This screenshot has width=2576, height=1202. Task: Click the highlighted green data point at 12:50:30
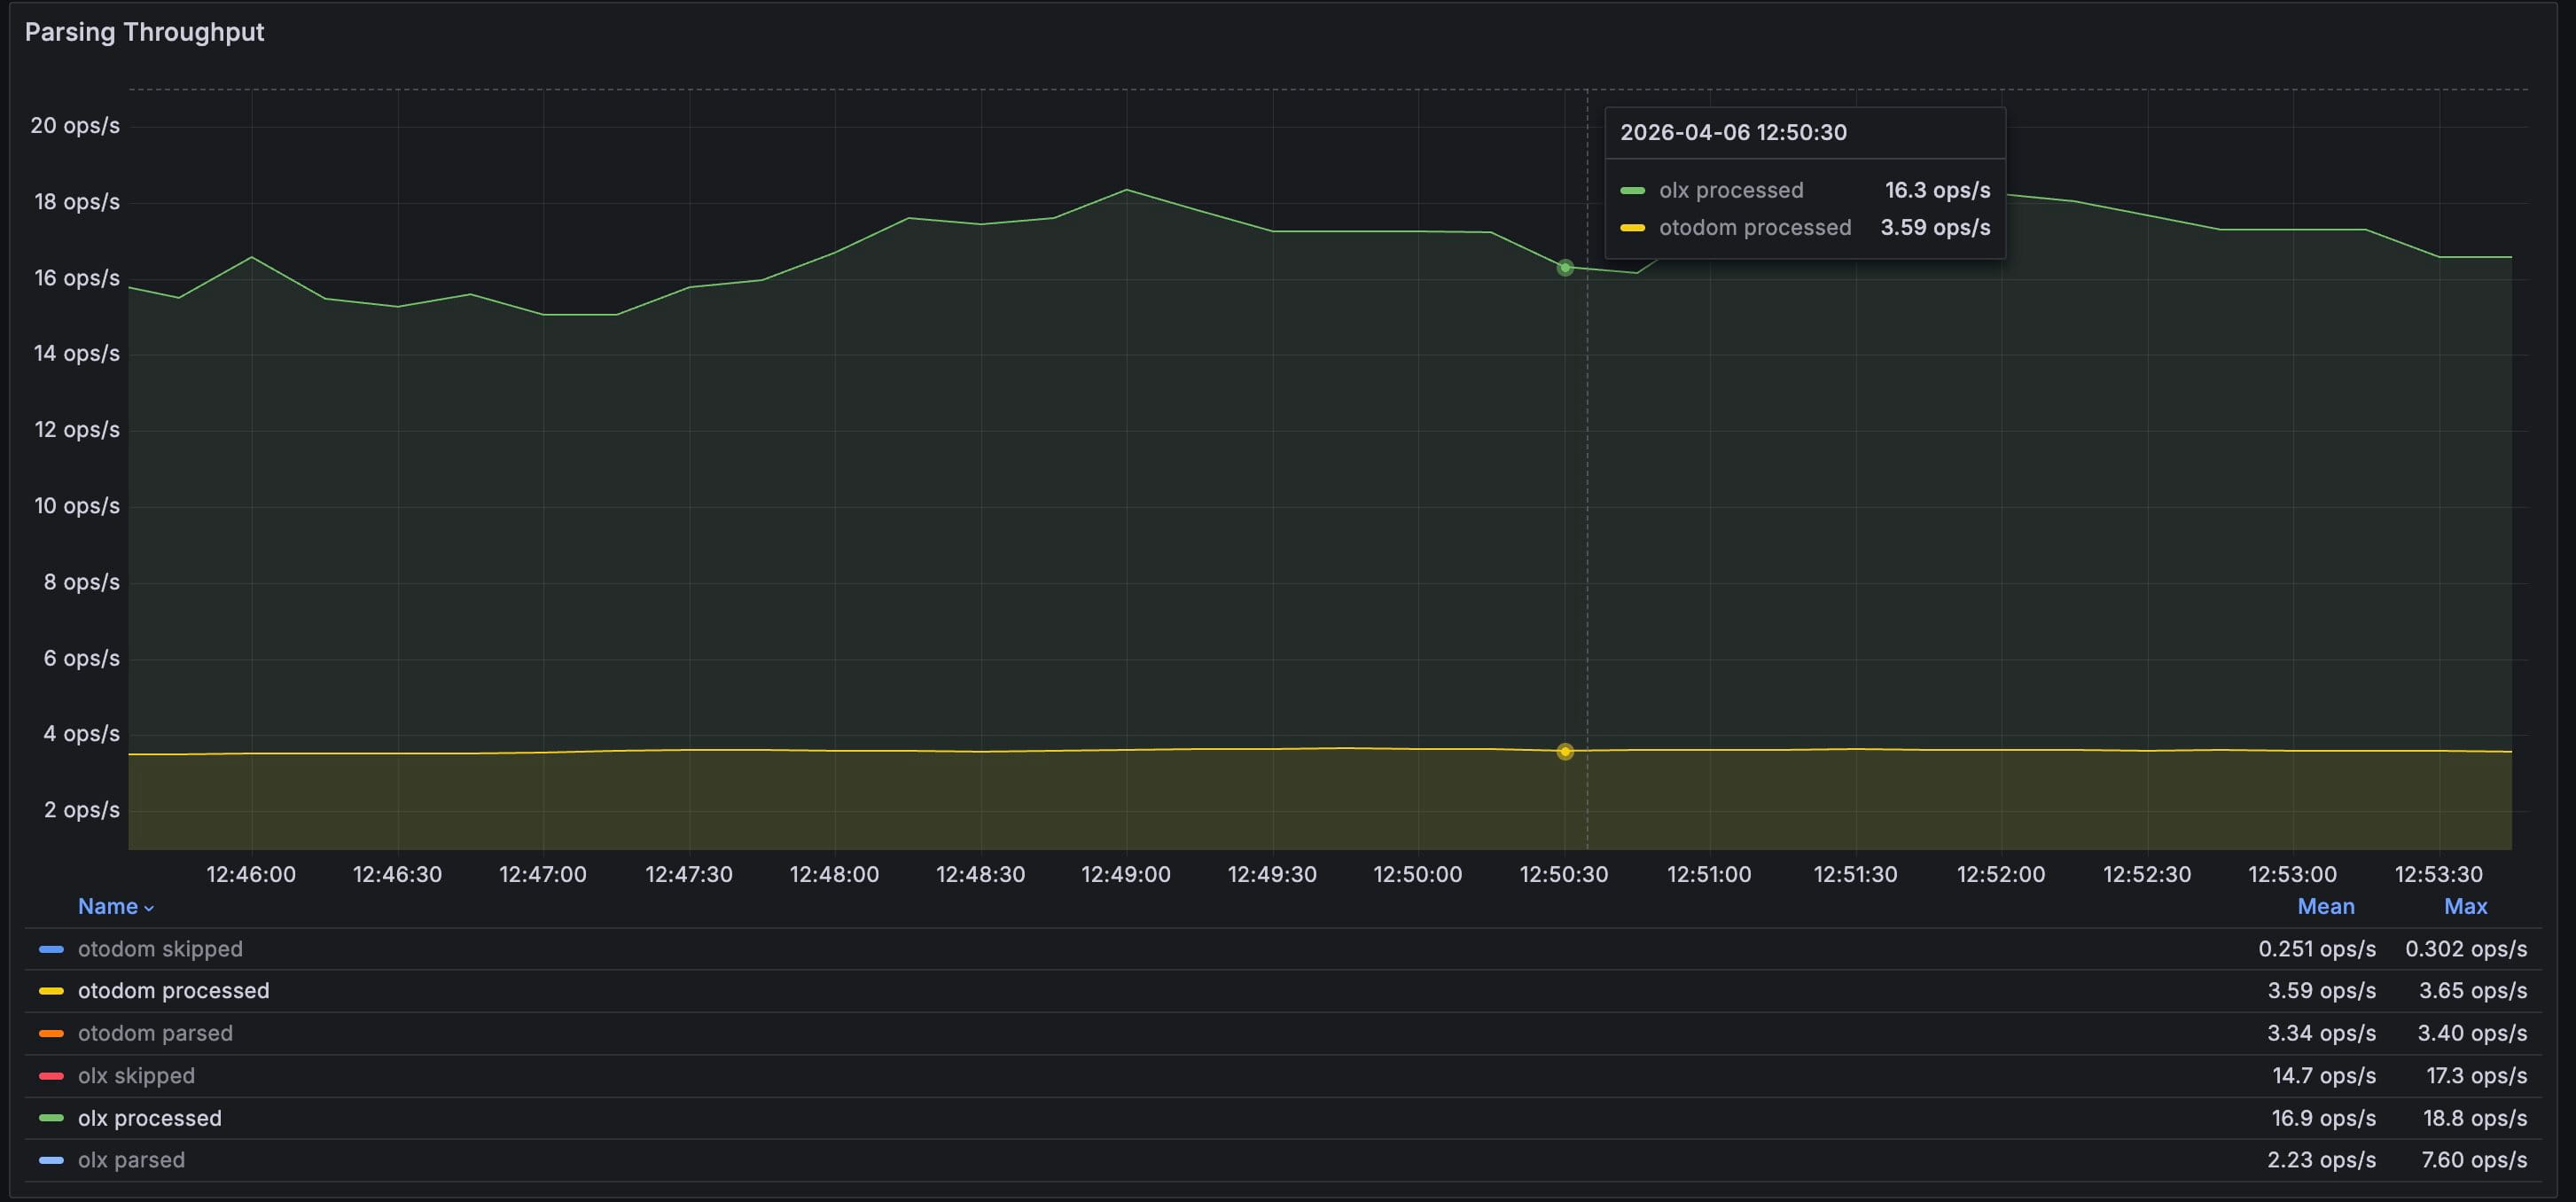coord(1564,266)
